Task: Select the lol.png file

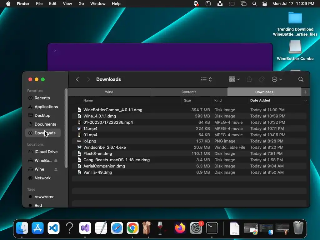Action: 189,141
